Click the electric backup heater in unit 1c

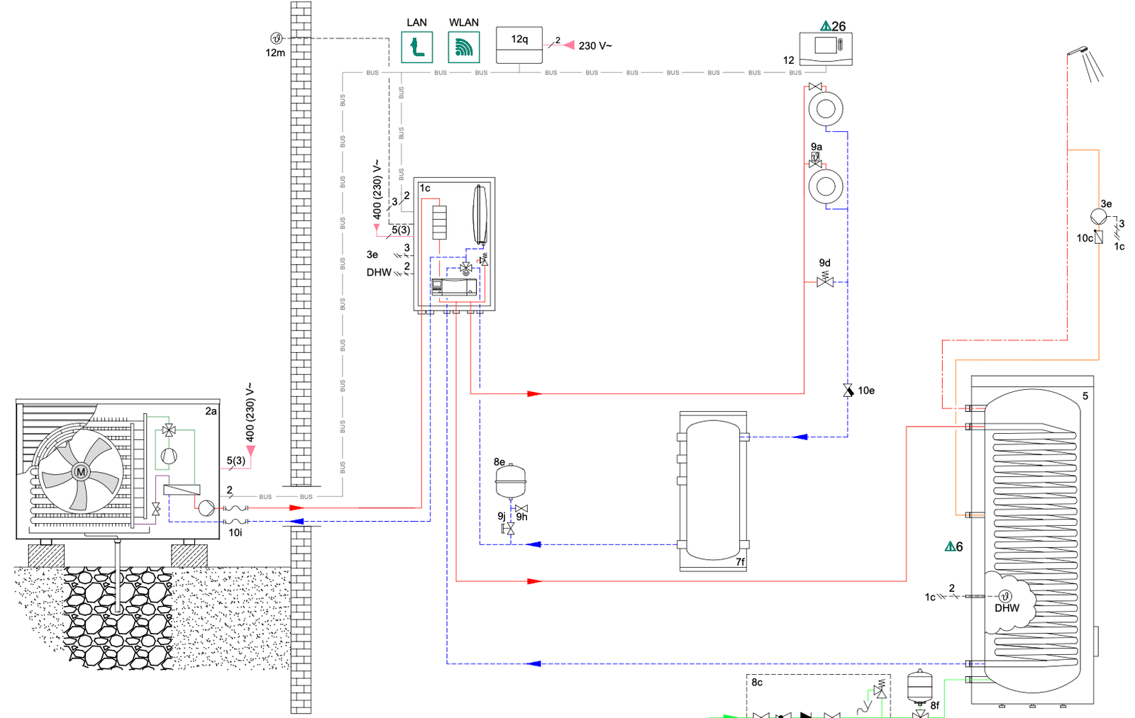(440, 222)
